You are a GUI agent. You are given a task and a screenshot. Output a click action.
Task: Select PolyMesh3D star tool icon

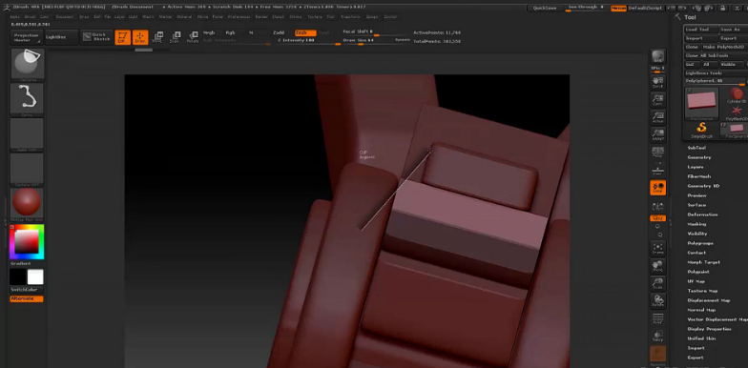[737, 112]
